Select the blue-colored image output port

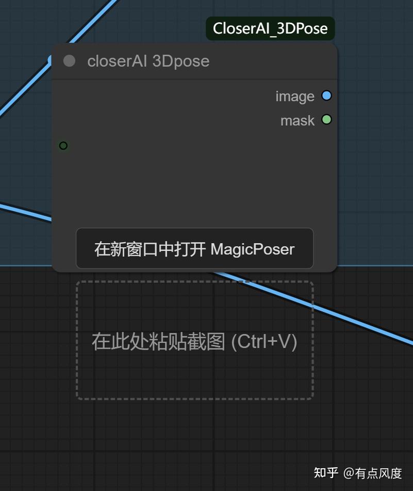click(326, 96)
